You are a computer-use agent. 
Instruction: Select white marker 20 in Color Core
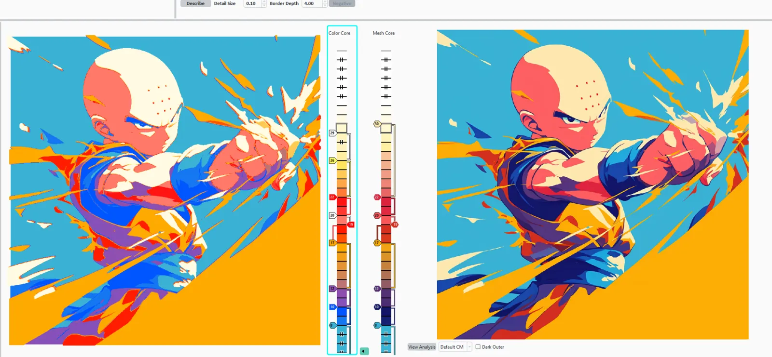(332, 215)
